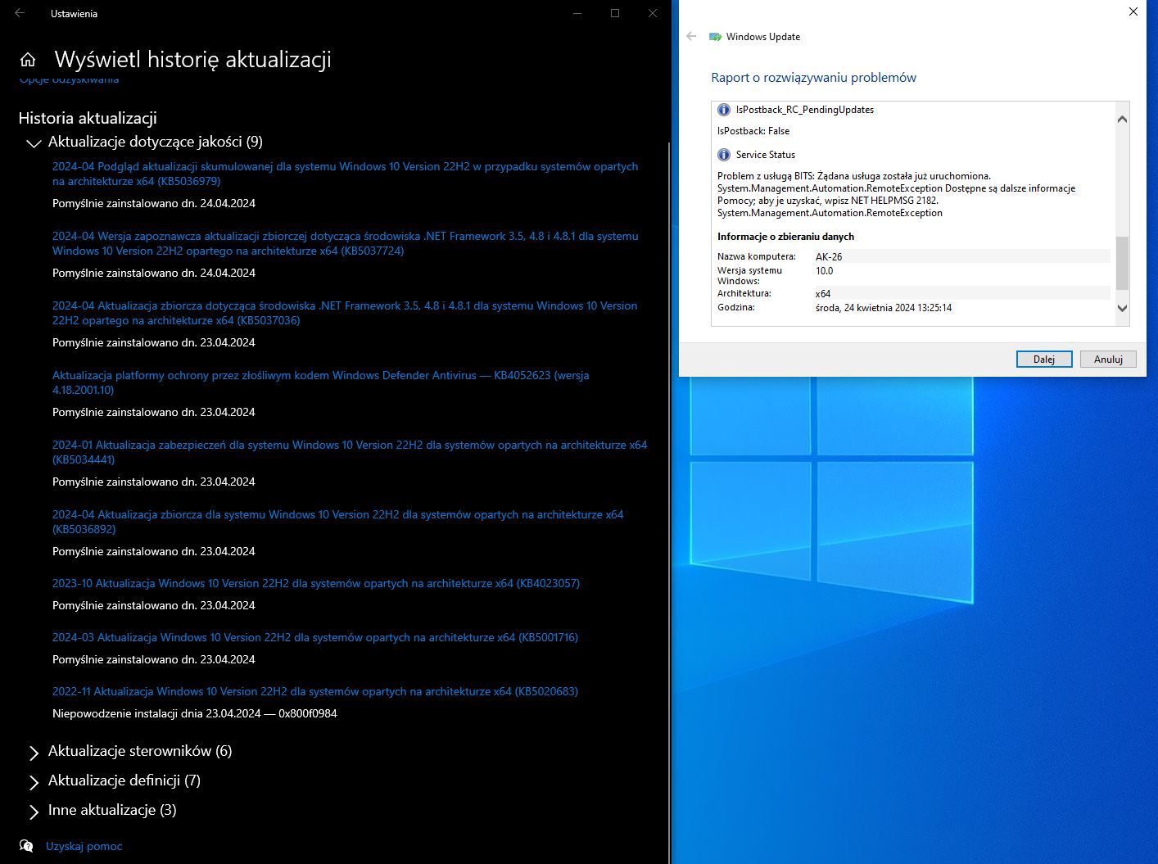The height and width of the screenshot is (864, 1158).
Task: Close the Ustawienia window
Action: coord(653,13)
